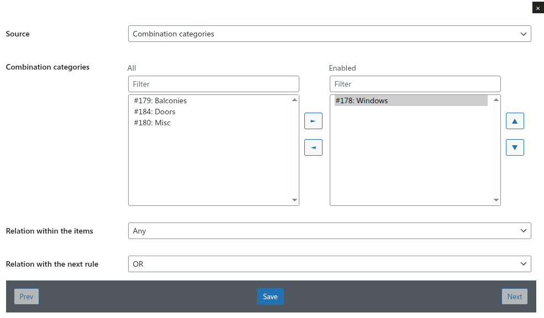544x318 pixels.
Task: Go to the previous rule with Prev
Action: coord(27,296)
